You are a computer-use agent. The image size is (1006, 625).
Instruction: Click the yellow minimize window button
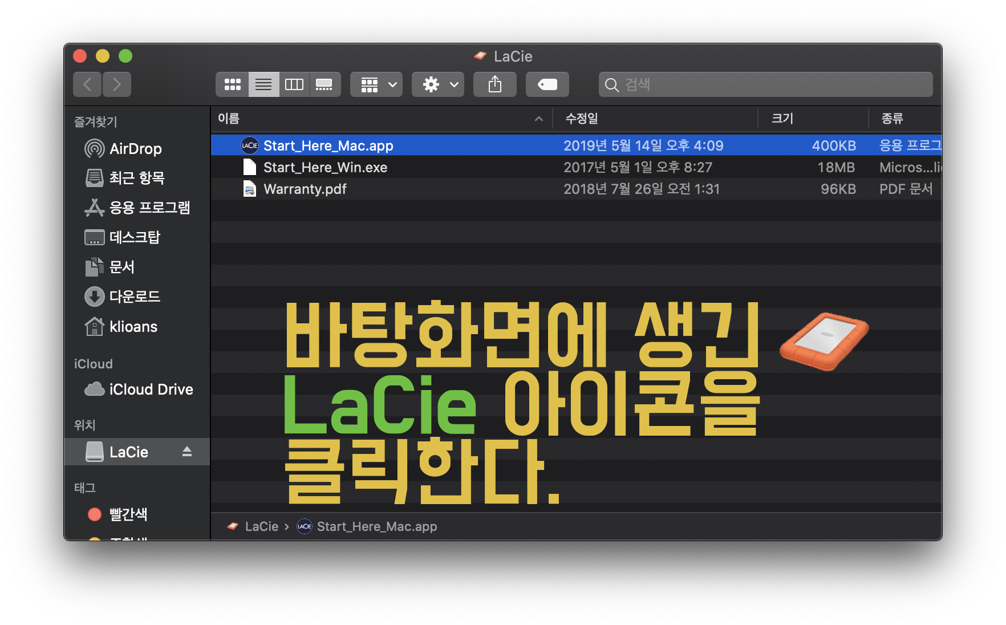click(x=103, y=56)
